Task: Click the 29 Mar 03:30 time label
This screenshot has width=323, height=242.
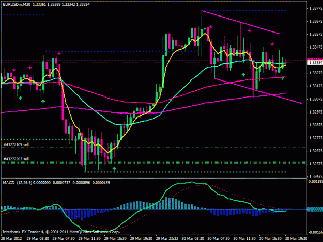Action: pos(38,239)
